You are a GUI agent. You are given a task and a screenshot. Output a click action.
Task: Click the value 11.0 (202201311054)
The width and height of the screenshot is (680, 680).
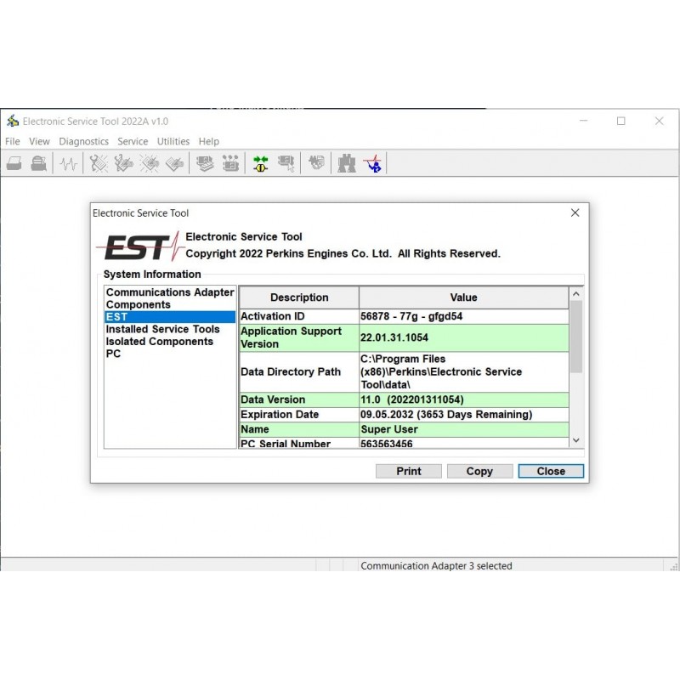[463, 399]
